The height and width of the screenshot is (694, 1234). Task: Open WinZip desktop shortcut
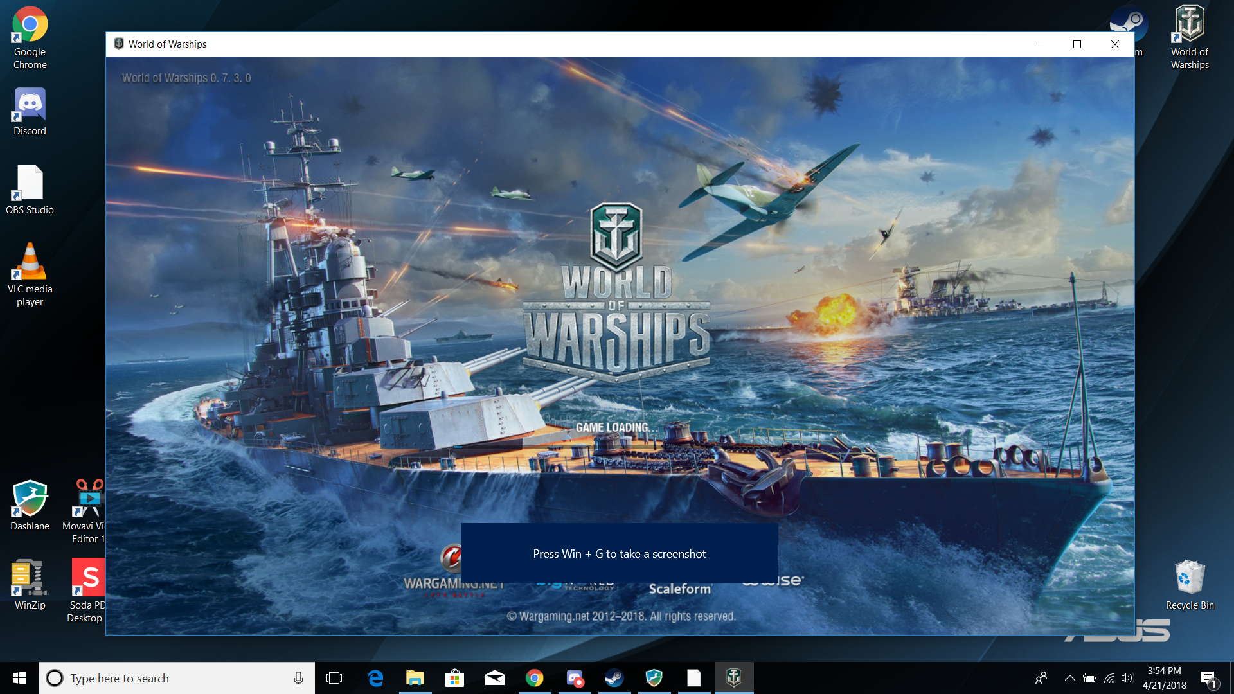point(30,578)
